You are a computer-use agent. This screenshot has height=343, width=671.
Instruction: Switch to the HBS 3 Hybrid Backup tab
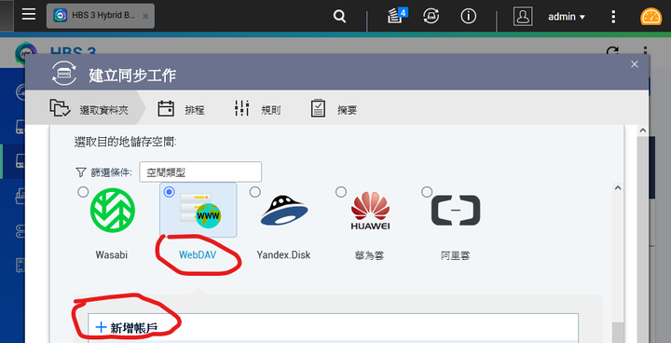pyautogui.click(x=100, y=16)
